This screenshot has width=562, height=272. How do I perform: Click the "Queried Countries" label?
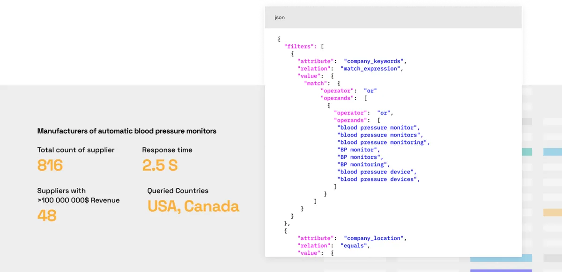178,191
